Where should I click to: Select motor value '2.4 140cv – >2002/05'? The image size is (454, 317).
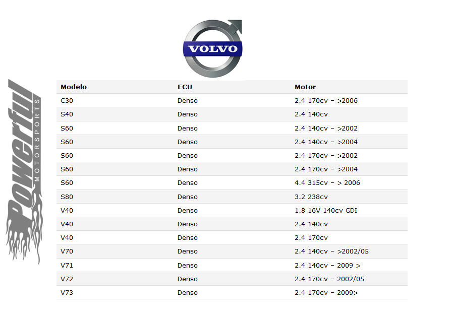coord(331,251)
